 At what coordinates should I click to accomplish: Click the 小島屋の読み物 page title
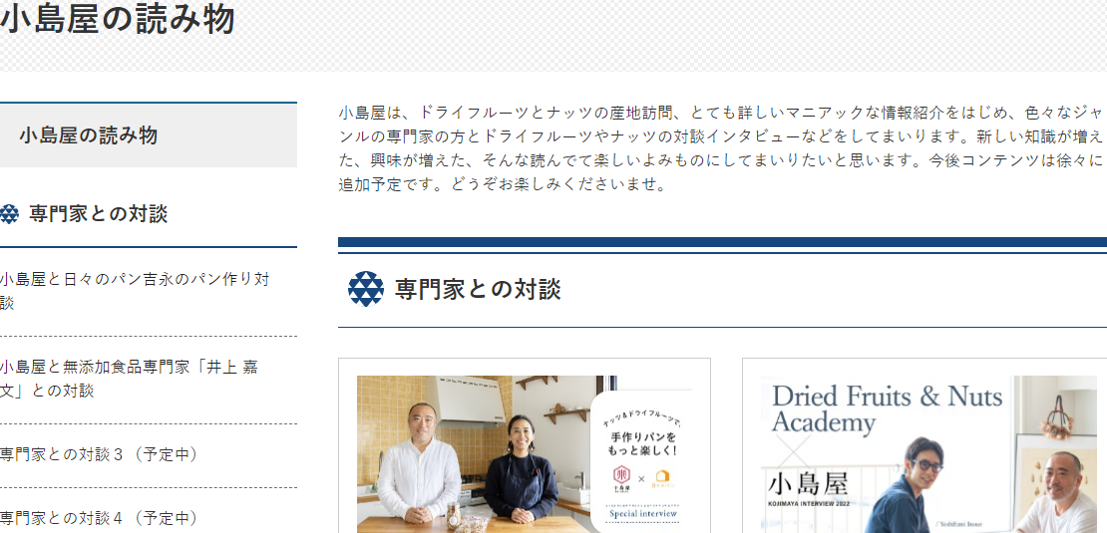[118, 20]
